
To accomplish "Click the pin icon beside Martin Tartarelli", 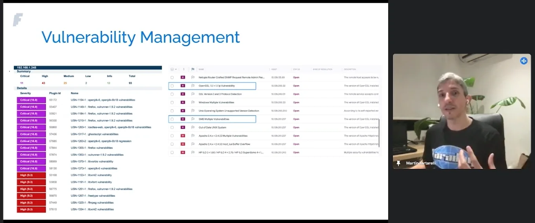I will [398, 163].
